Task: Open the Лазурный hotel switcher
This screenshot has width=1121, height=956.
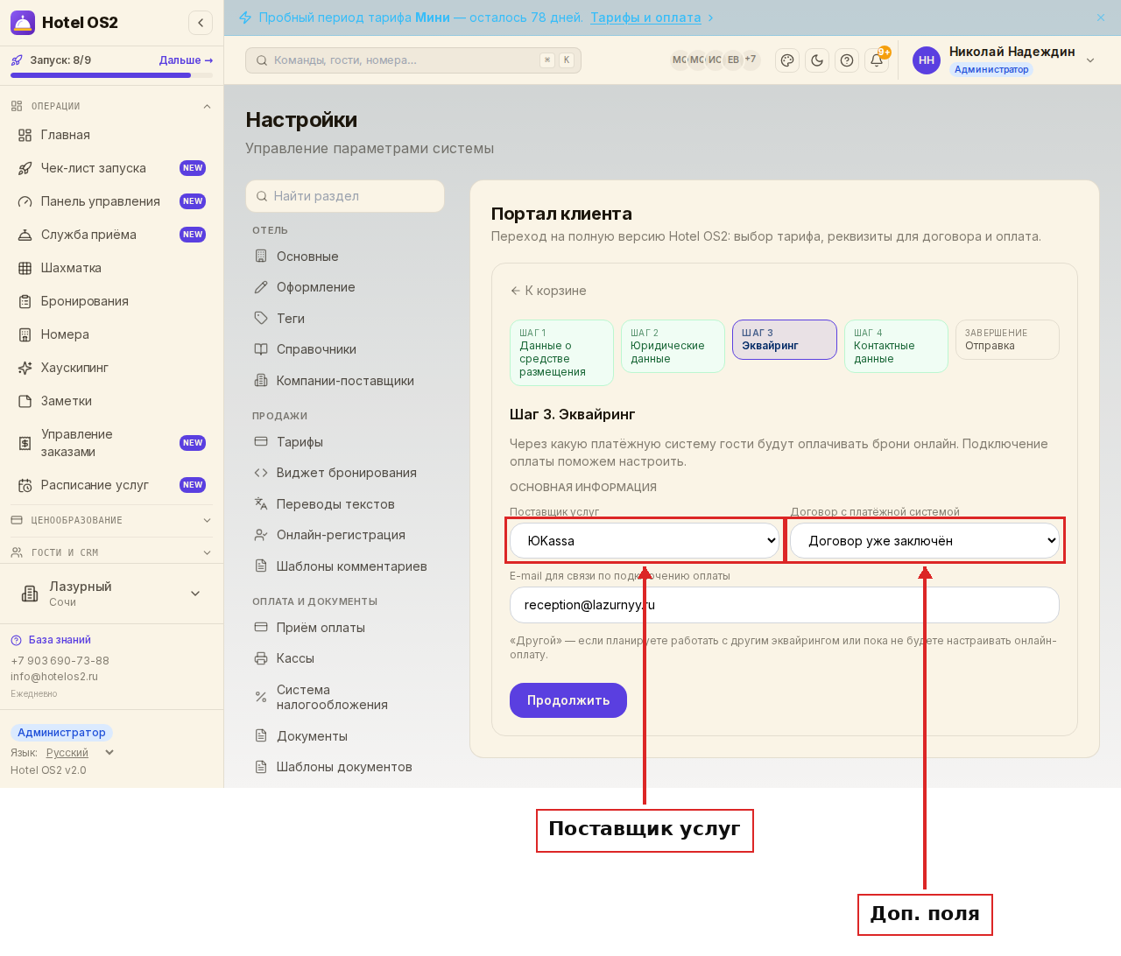Action: tap(112, 594)
